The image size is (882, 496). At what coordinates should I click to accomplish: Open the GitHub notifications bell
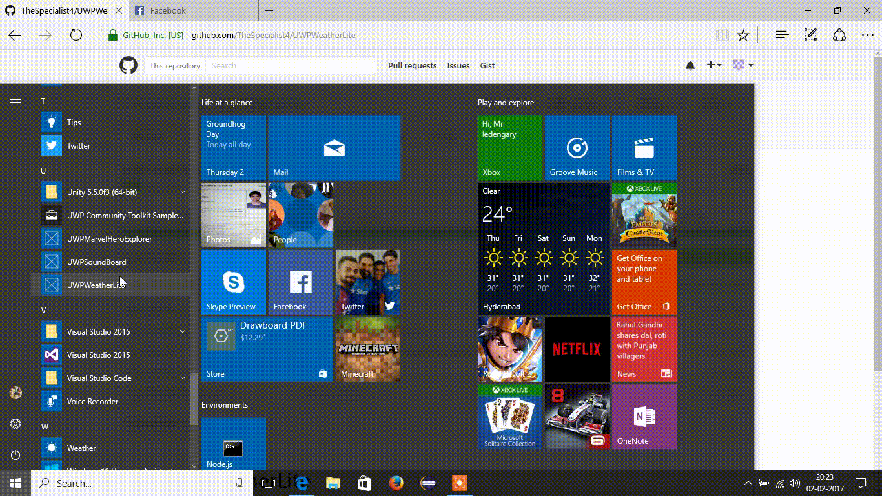pos(690,65)
